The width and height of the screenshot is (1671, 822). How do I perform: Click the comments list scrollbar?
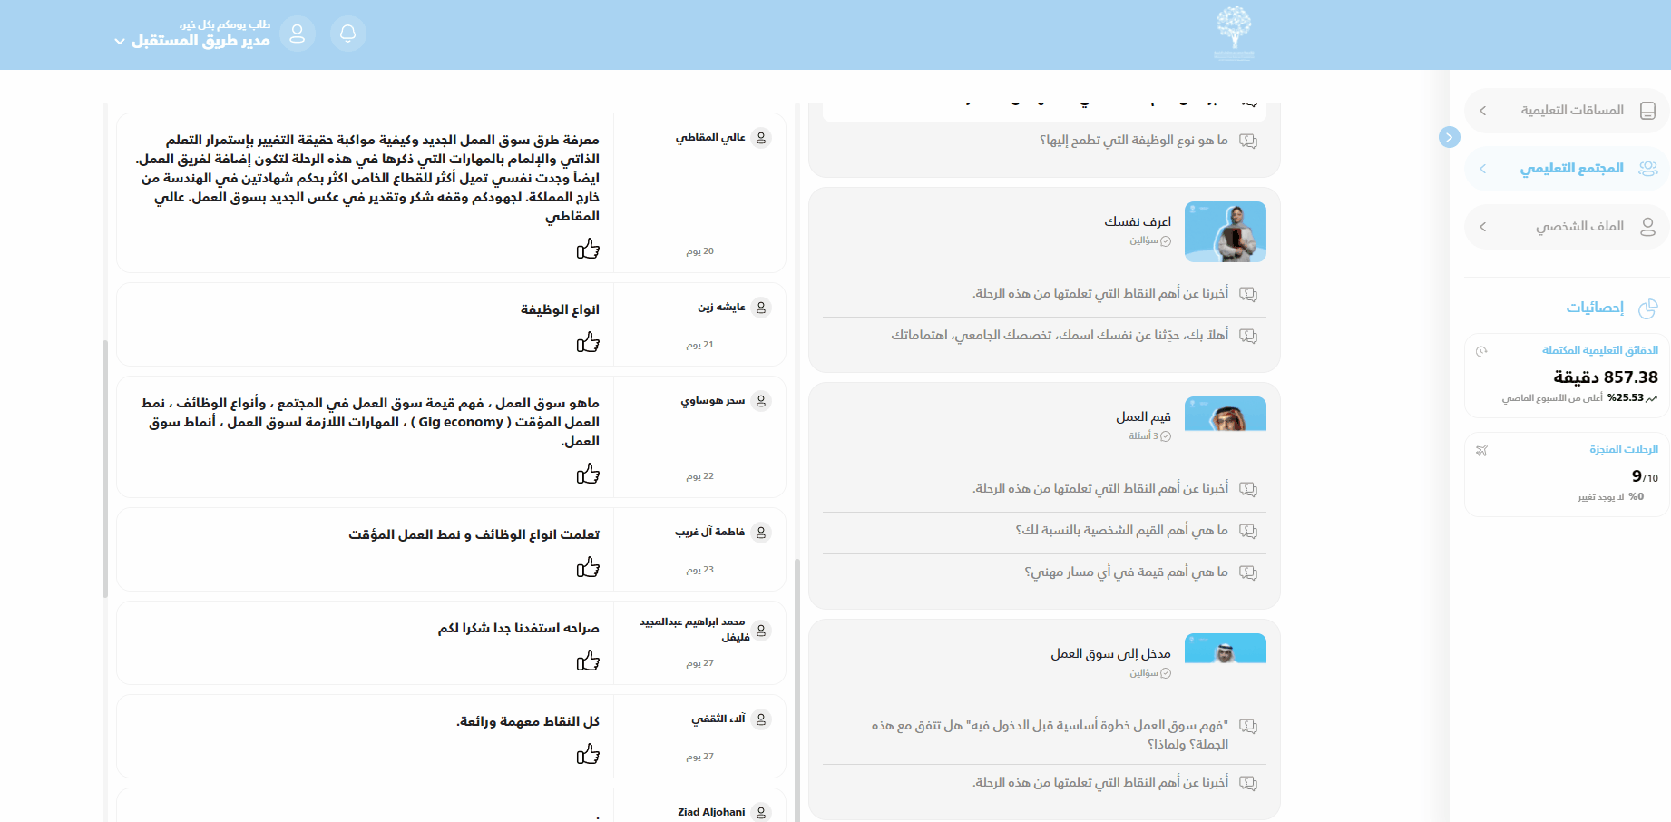pyautogui.click(x=105, y=469)
